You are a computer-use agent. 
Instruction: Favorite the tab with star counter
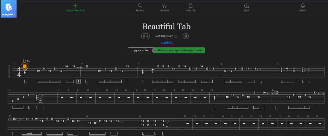click(x=145, y=36)
